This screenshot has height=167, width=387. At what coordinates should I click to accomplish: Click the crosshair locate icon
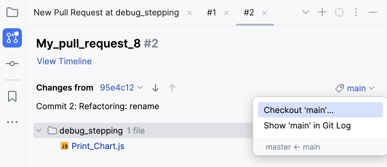339,13
